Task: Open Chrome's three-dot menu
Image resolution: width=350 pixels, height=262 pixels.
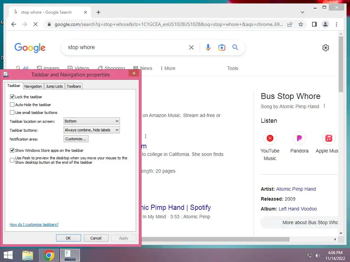Action: click(x=336, y=24)
